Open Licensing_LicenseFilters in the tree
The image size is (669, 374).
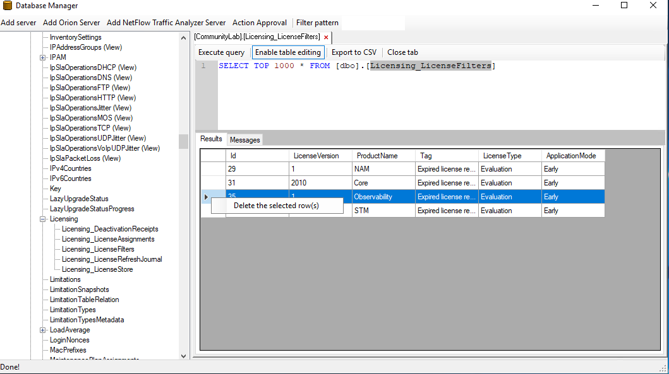(x=98, y=249)
